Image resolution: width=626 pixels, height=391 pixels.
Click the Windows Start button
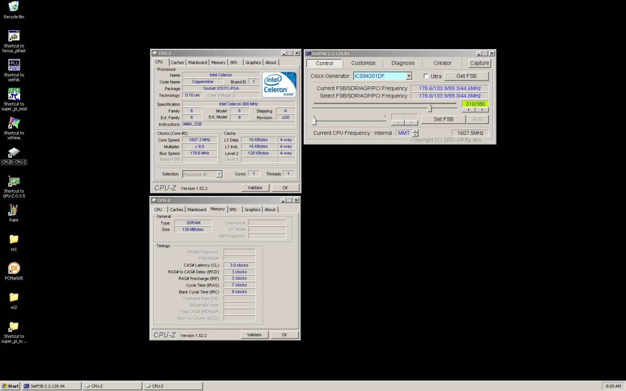(x=10, y=386)
